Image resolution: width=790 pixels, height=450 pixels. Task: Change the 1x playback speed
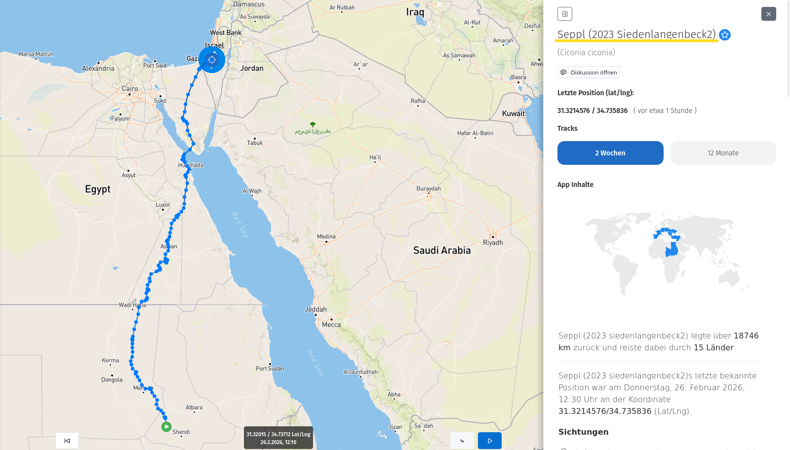[x=462, y=441]
